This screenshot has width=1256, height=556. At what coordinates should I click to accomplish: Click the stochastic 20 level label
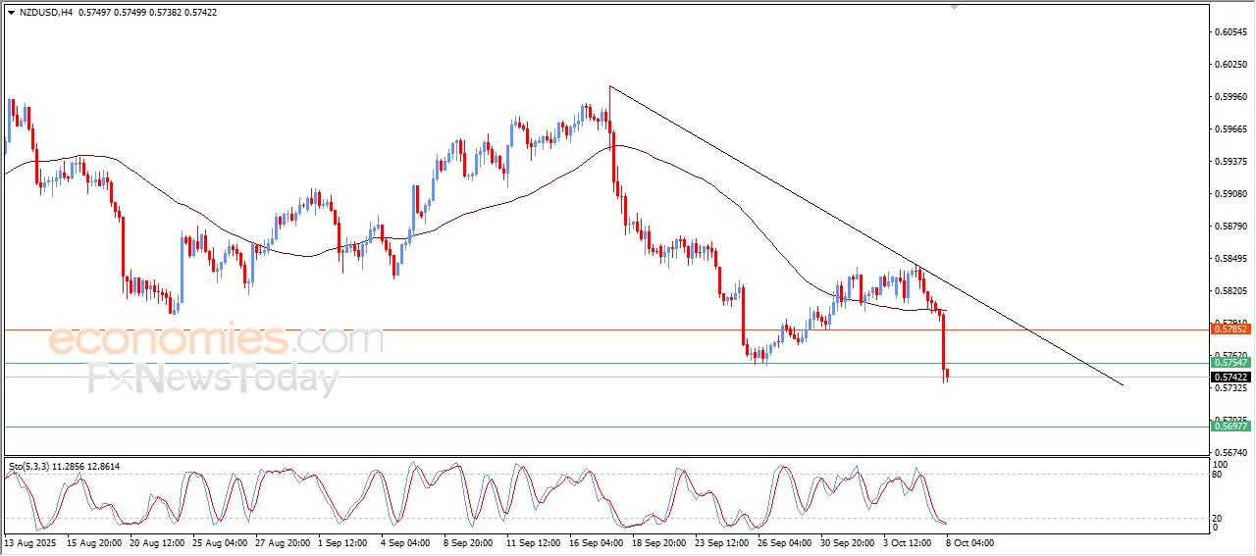click(1219, 518)
